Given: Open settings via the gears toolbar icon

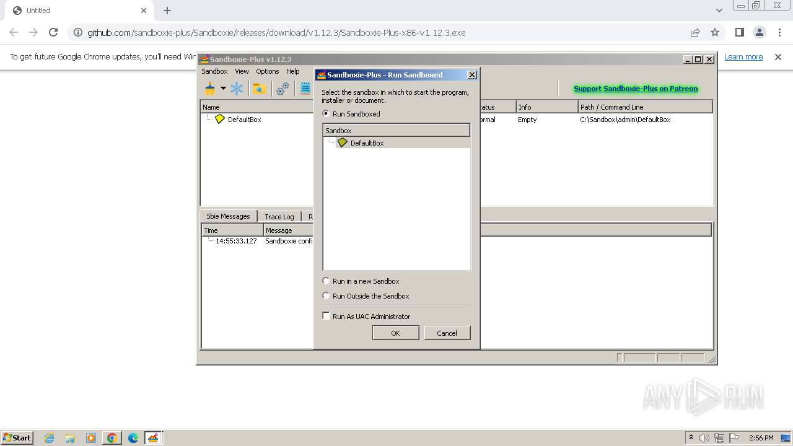Looking at the screenshot, I should pyautogui.click(x=283, y=89).
